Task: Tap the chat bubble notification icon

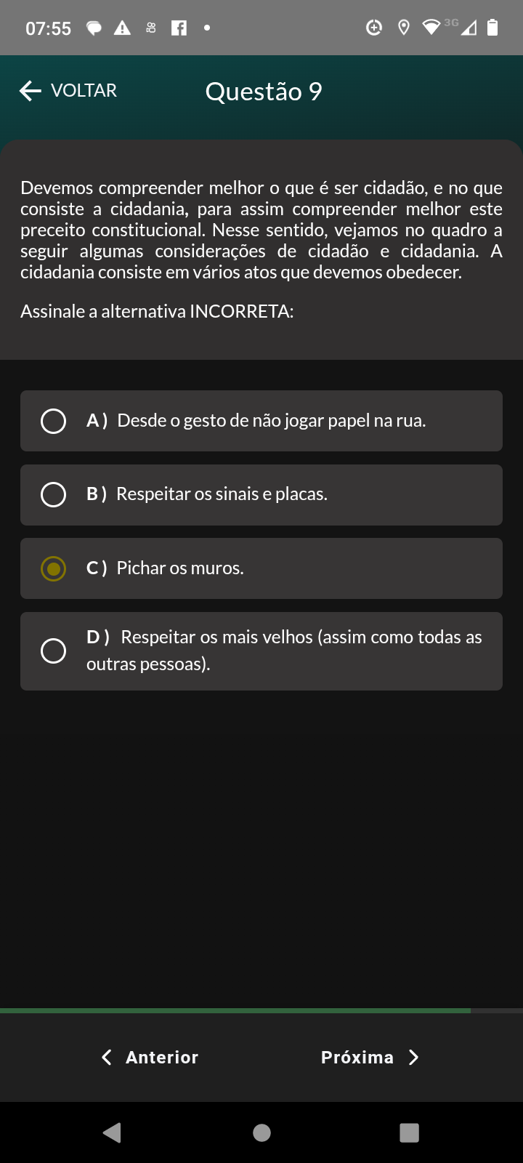Action: pyautogui.click(x=94, y=28)
